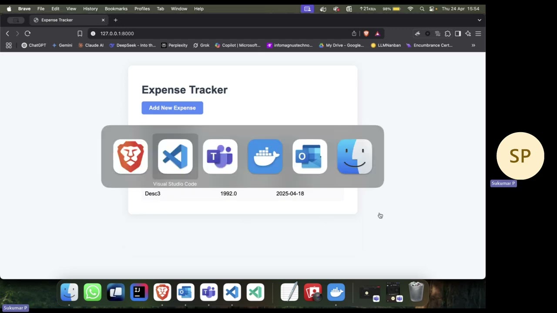View site information for 127.0.0.1
557x313 pixels.
pos(93,33)
